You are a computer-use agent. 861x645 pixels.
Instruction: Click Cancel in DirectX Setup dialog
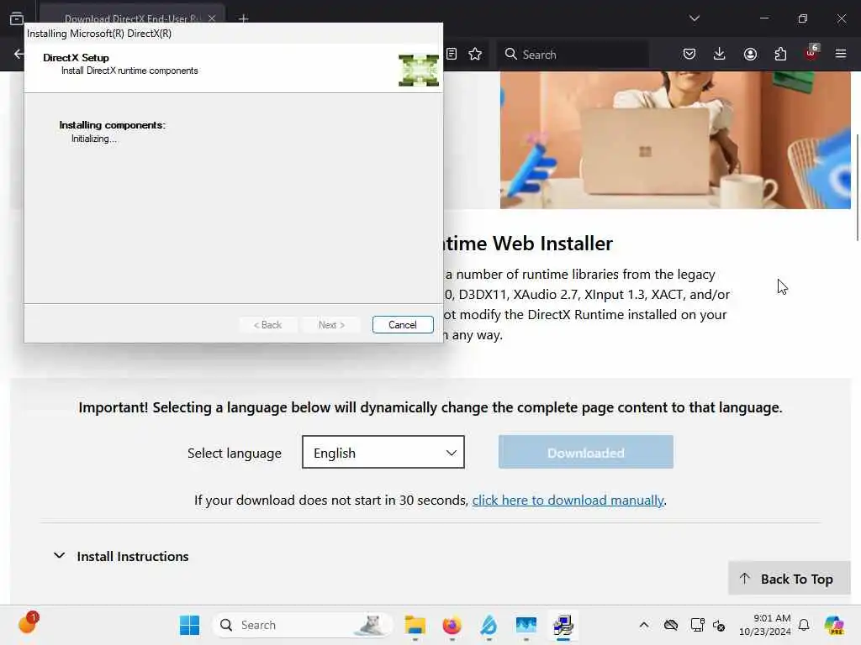coord(403,325)
